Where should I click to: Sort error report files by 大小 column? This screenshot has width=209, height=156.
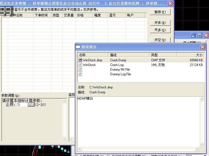point(191,55)
